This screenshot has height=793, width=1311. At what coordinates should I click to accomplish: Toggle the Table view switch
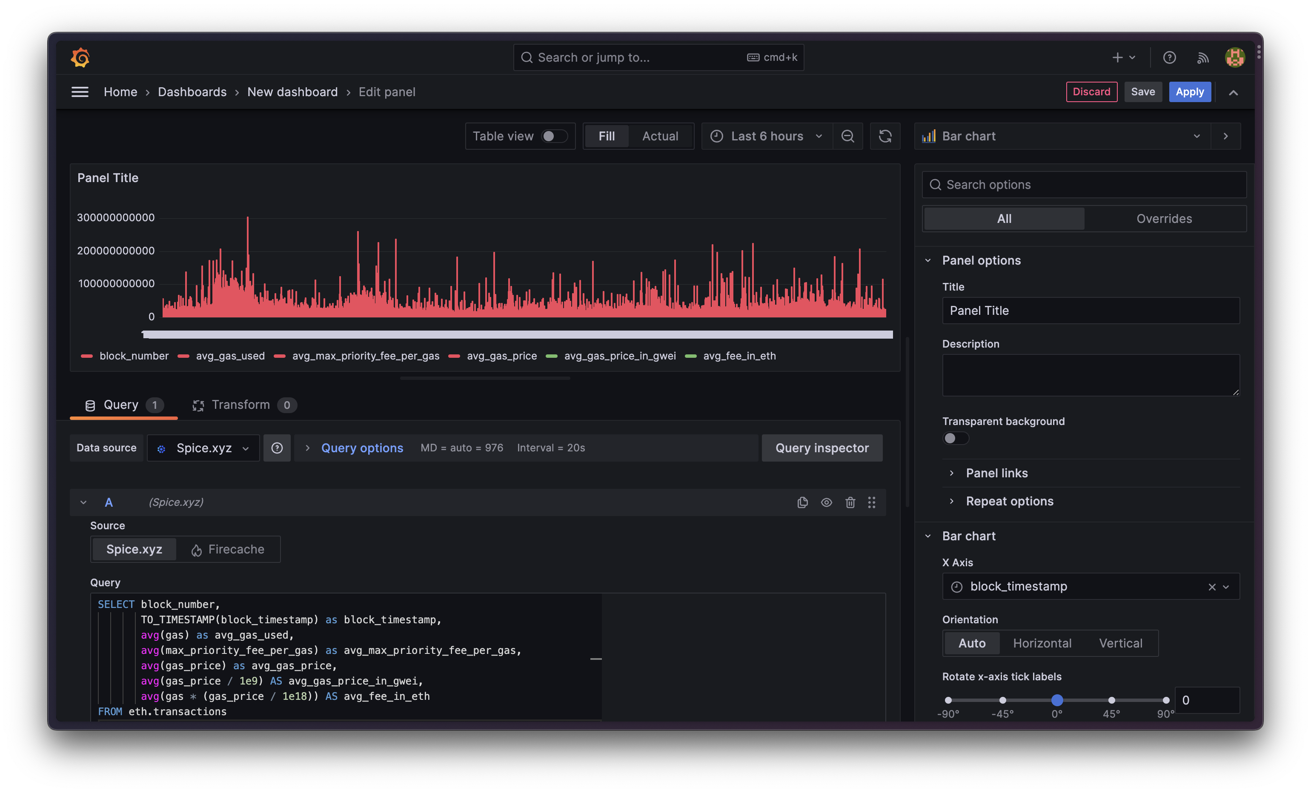[554, 136]
